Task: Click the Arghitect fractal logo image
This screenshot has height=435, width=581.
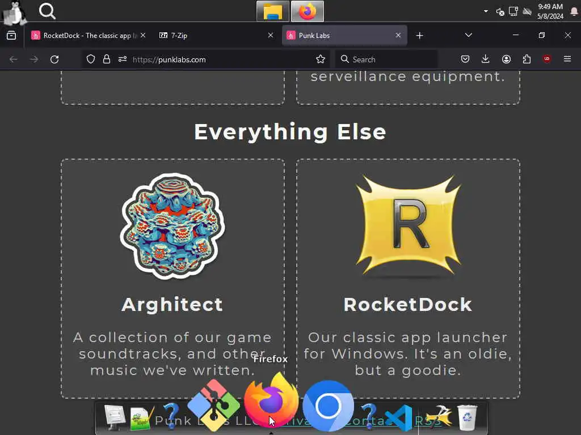Action: 172,225
